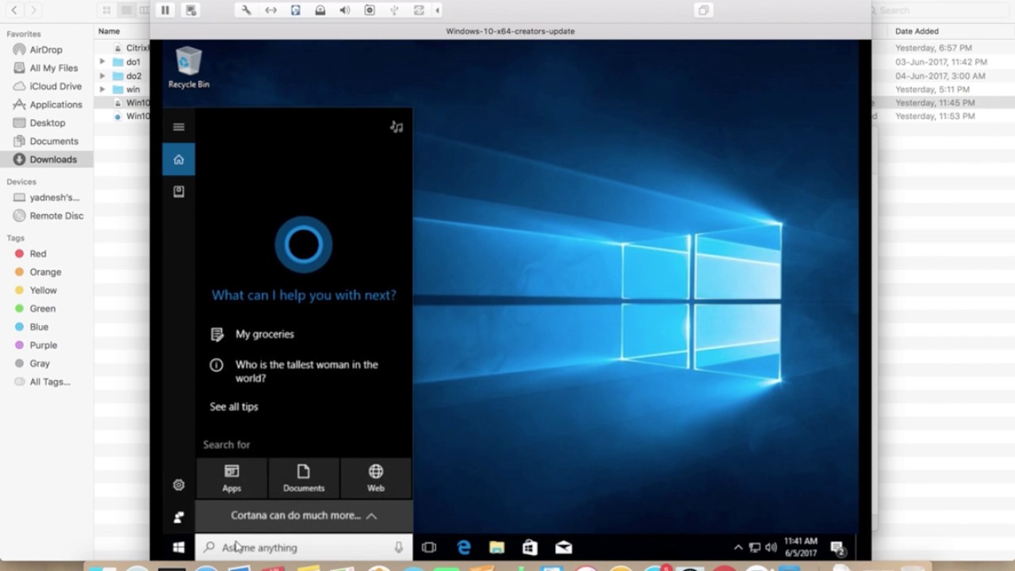Expand the do1 folder disclosure triangle

(101, 62)
